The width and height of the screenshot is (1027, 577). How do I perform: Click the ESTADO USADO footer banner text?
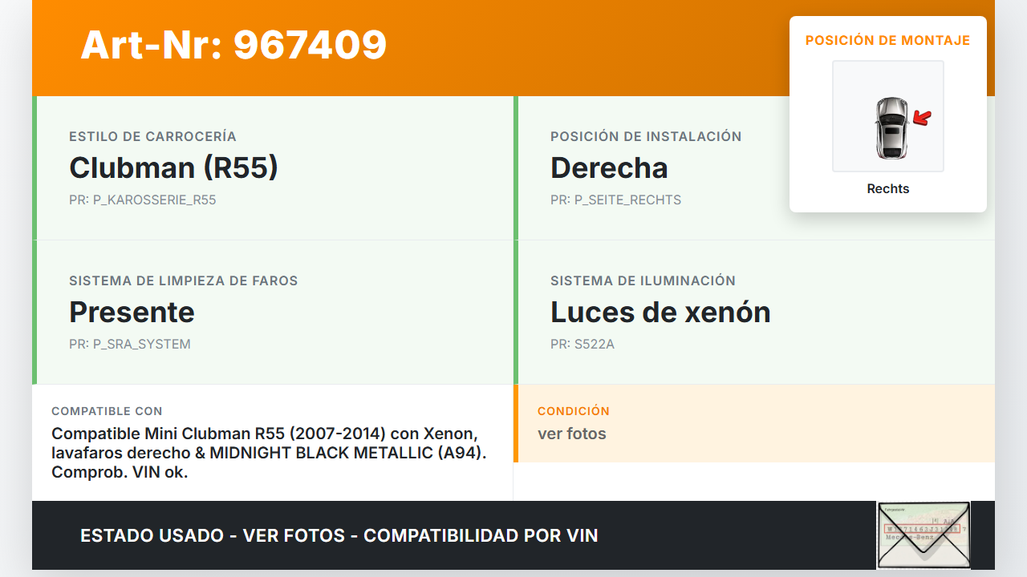tap(339, 535)
